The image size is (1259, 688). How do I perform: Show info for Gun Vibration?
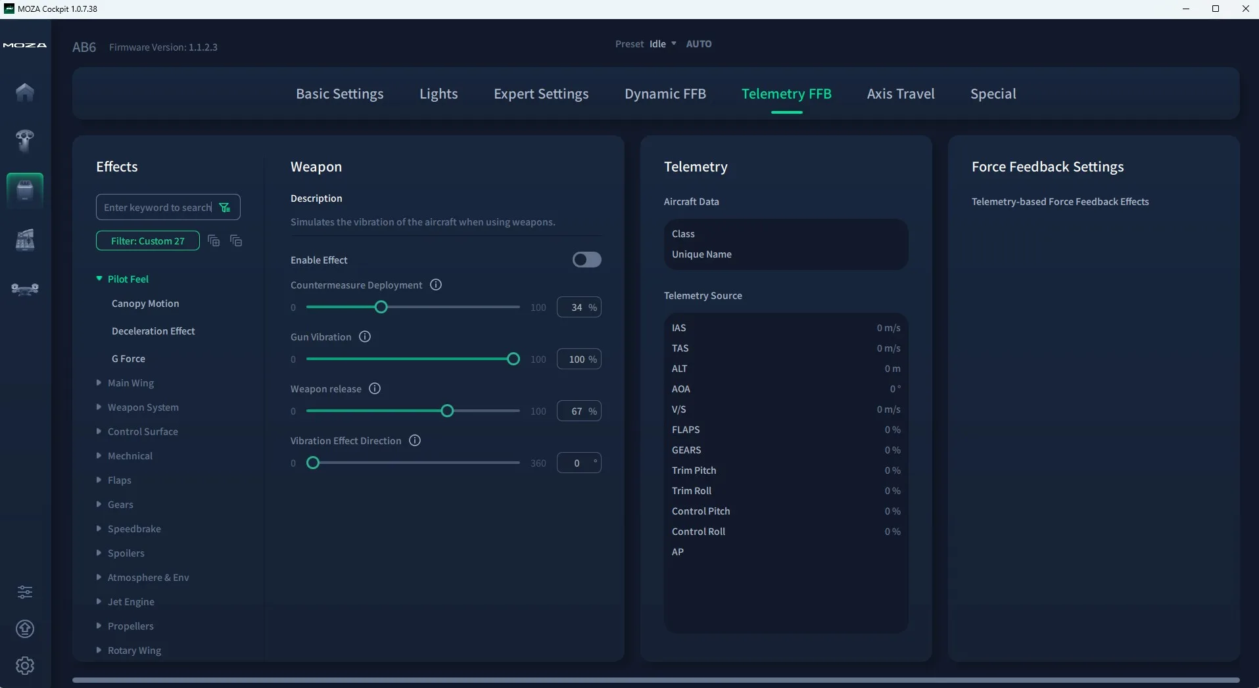coord(365,336)
